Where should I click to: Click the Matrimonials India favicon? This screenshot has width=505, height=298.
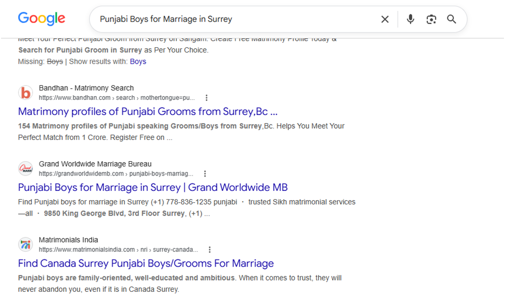(x=25, y=244)
